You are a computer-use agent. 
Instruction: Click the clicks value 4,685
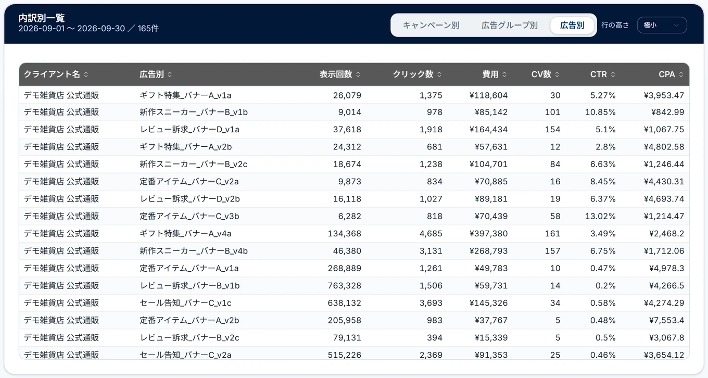click(x=431, y=233)
